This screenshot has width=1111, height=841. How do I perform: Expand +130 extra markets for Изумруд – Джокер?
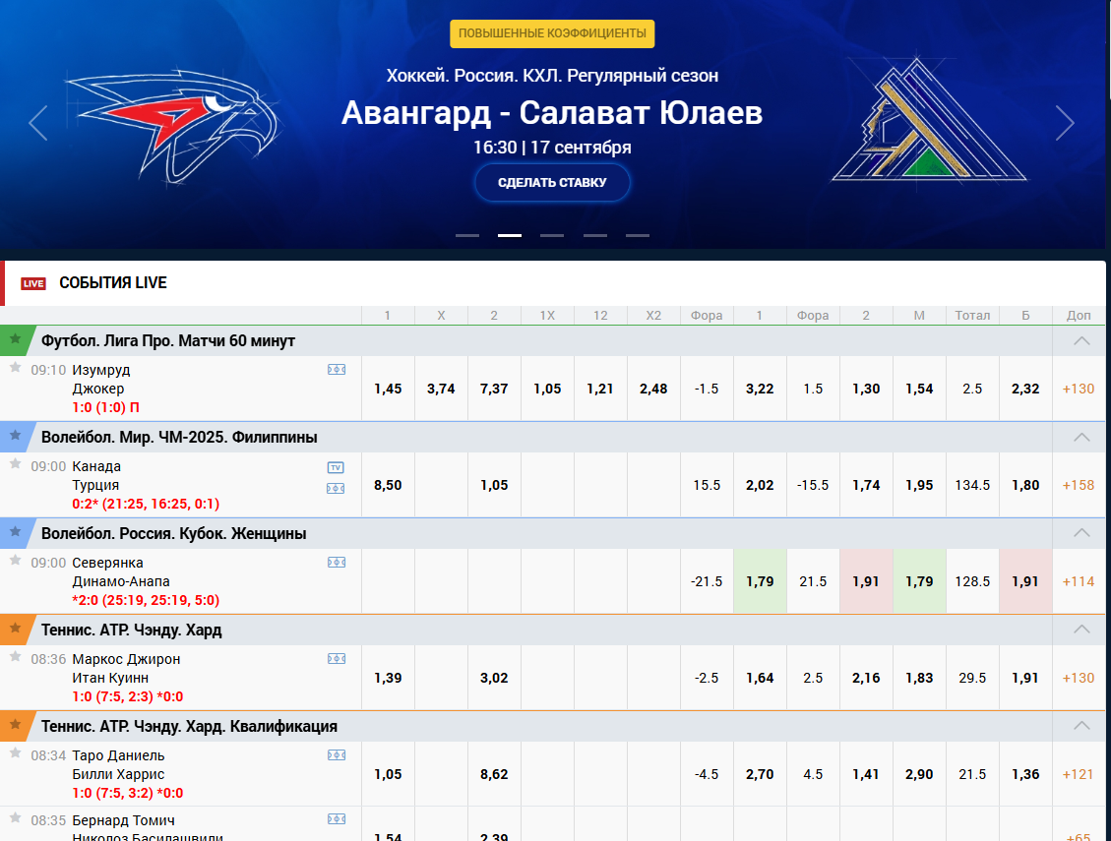coord(1079,389)
